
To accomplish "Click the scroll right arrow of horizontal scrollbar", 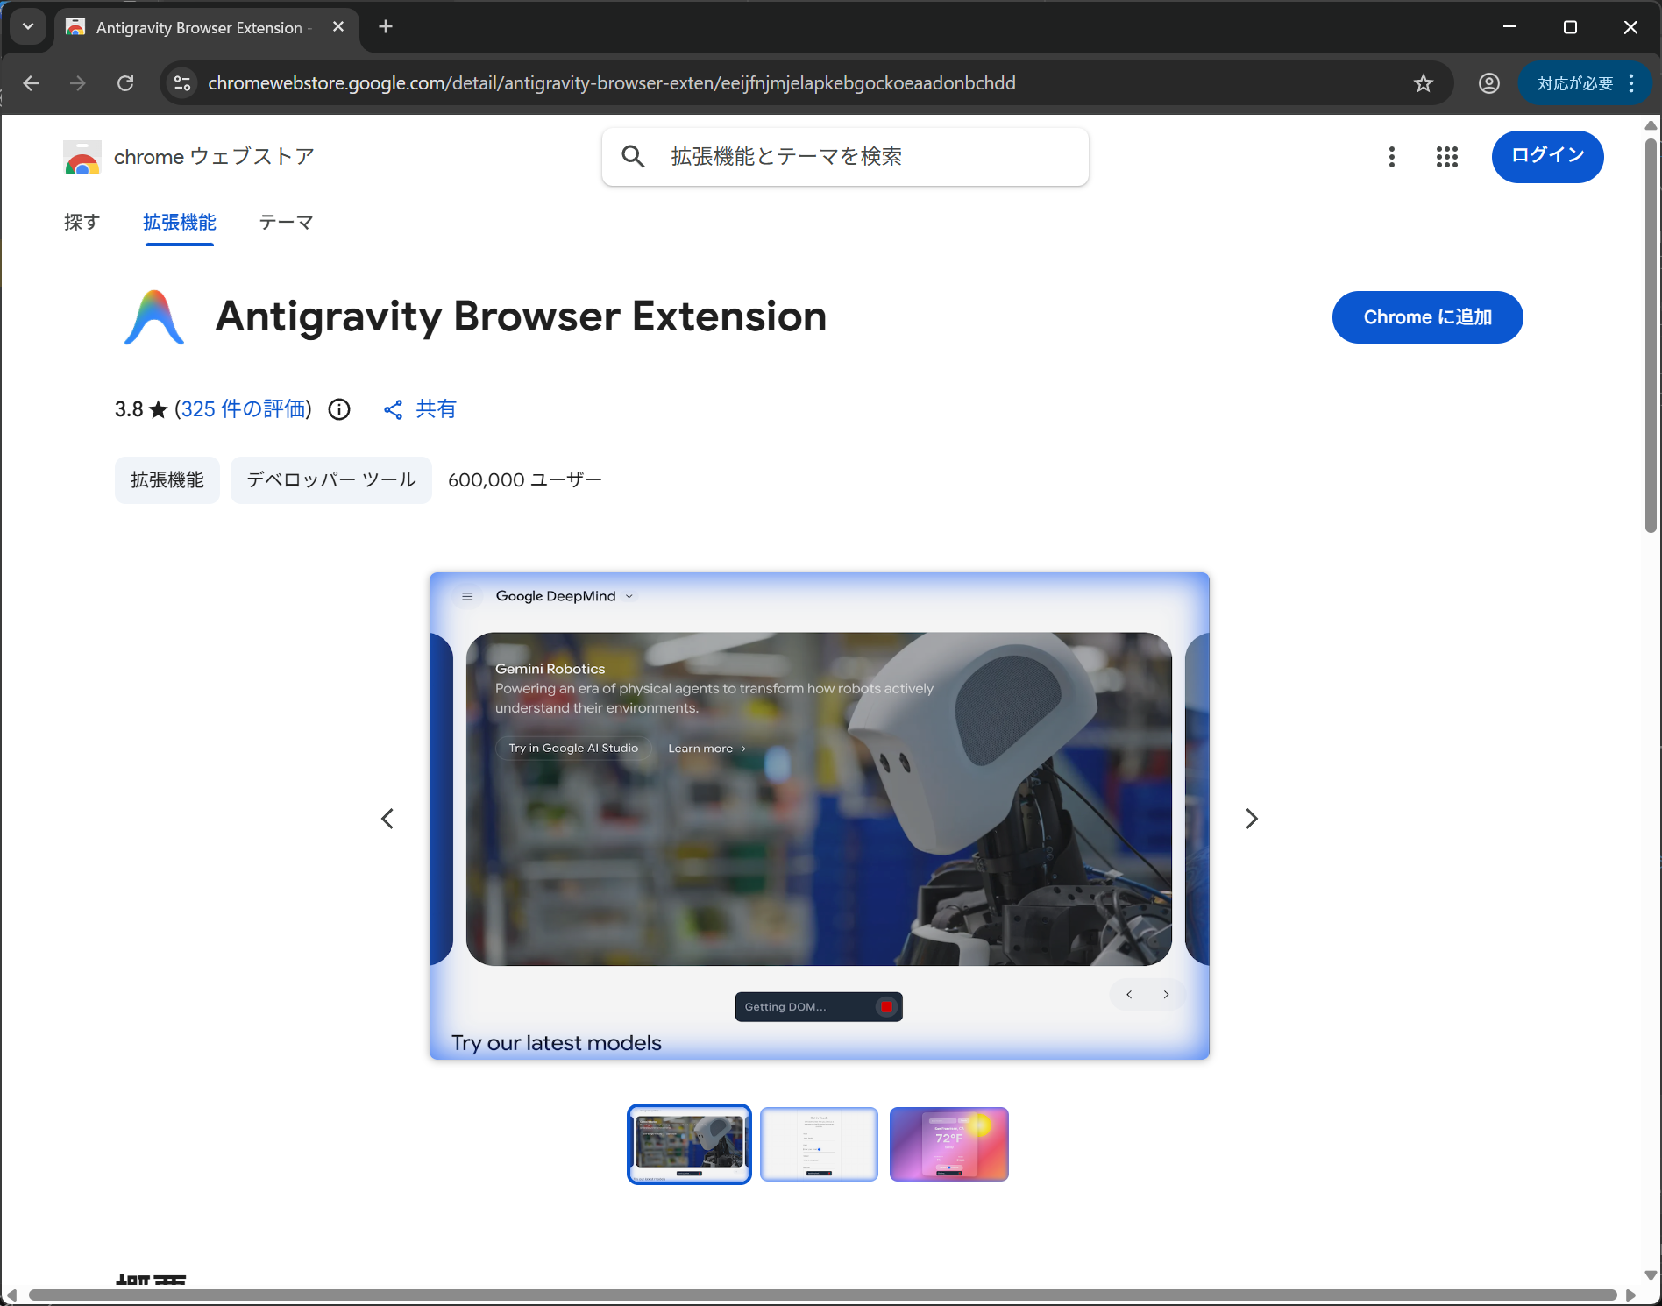I will click(x=1631, y=1295).
